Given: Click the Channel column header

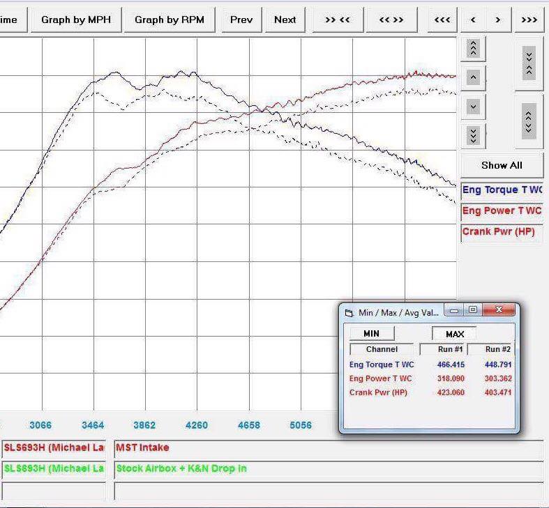Looking at the screenshot, I should click(x=382, y=349).
